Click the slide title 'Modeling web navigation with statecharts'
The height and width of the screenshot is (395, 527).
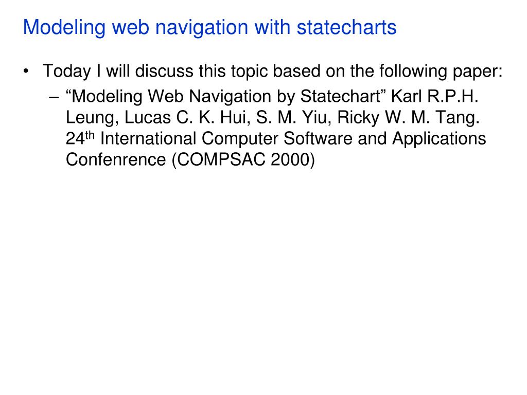point(210,28)
